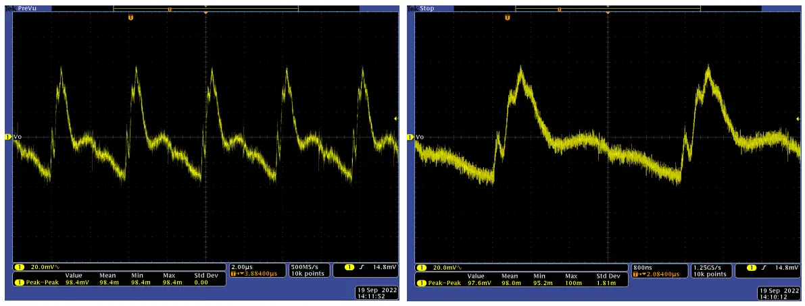The height and width of the screenshot is (306, 805).
Task: Click the Min value 95.2m
Action: pos(543,282)
